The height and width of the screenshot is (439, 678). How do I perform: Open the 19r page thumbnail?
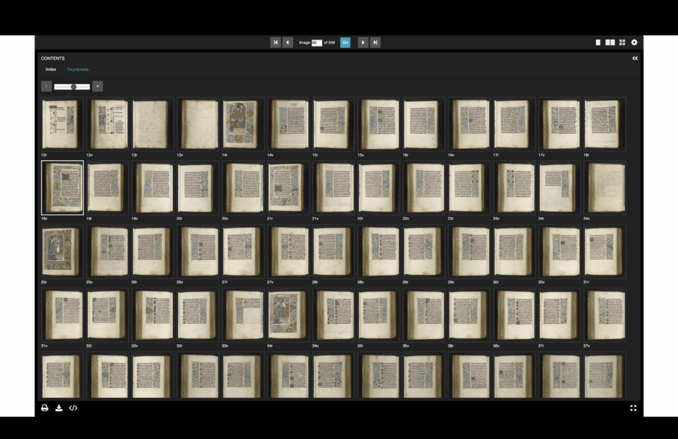108,187
